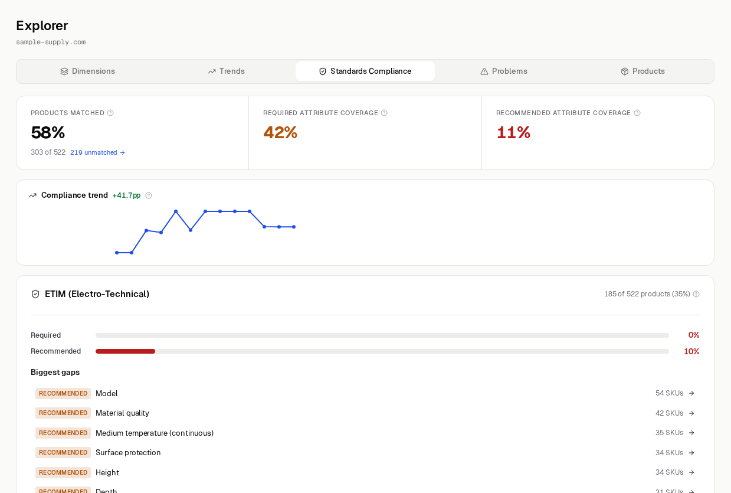Image resolution: width=731 pixels, height=493 pixels.
Task: Open the Material quality gap row
Action: [x=365, y=413]
